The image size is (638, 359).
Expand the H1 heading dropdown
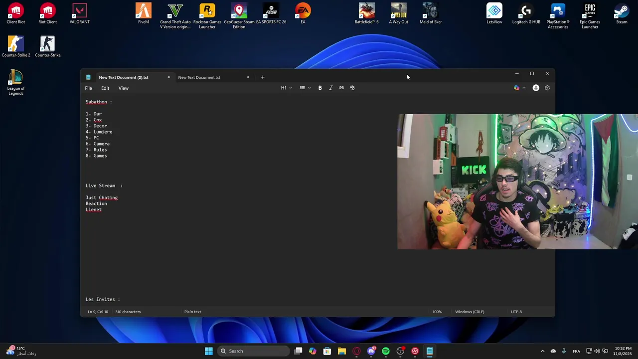tap(287, 88)
